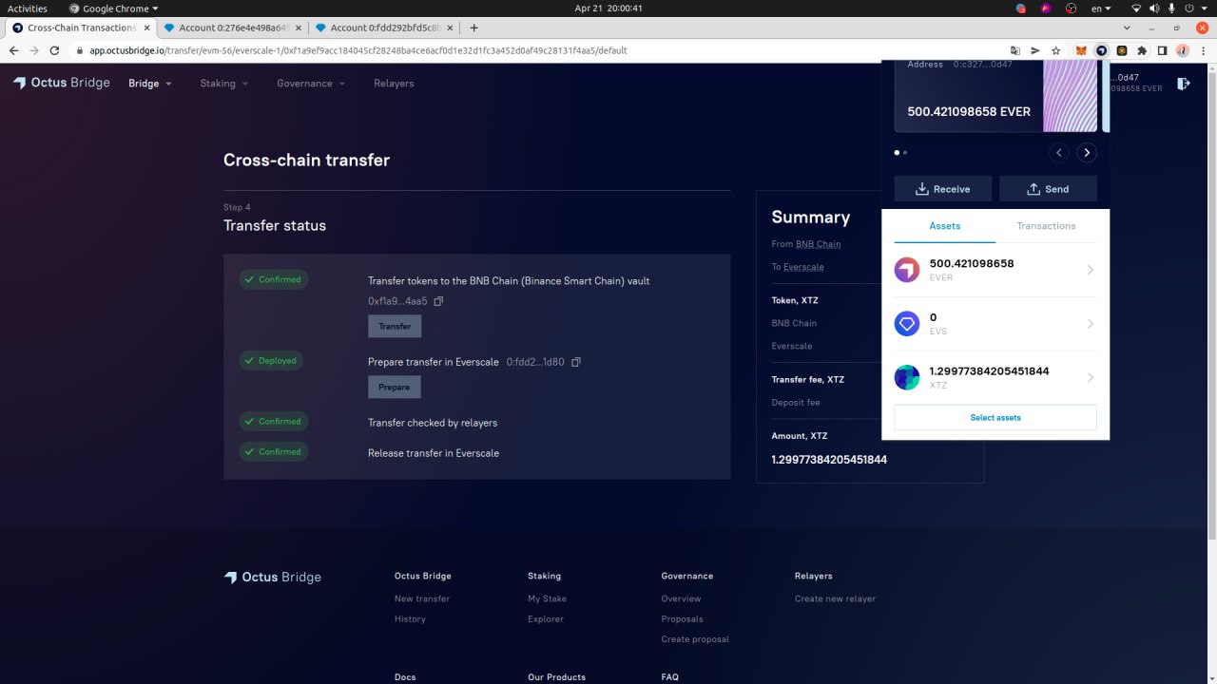Image resolution: width=1217 pixels, height=684 pixels.
Task: Switch to the Transactions tab in wallet
Action: (x=1046, y=226)
